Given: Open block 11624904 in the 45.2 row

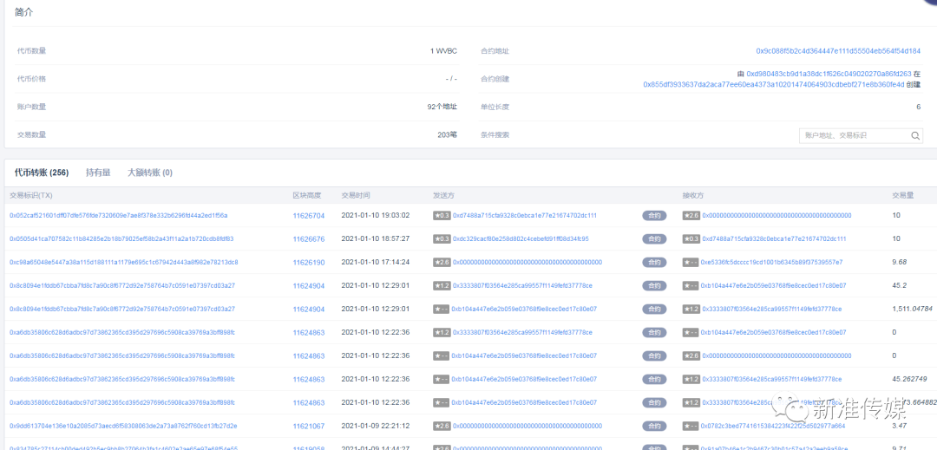Looking at the screenshot, I should [x=309, y=286].
